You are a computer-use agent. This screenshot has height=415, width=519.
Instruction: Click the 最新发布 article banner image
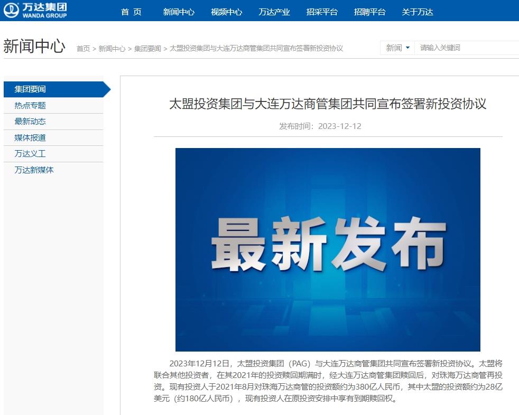[328, 250]
